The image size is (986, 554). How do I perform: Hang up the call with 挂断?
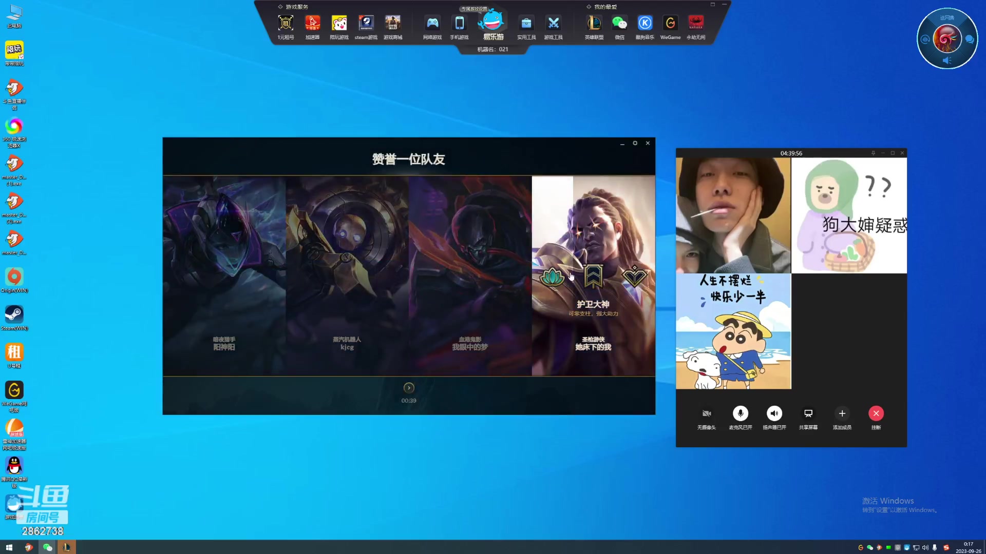[876, 413]
